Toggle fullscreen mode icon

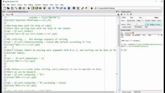(78, 8)
